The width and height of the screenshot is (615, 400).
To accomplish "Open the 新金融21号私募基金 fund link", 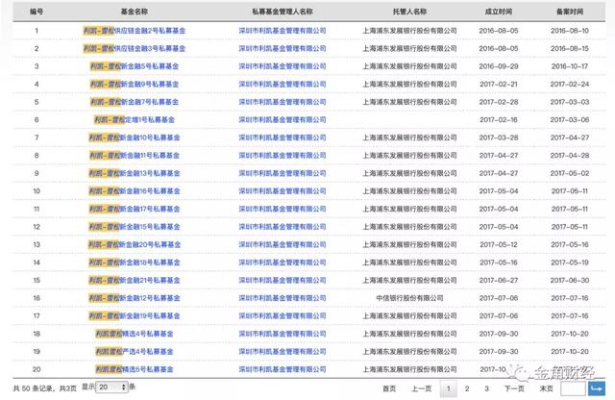I will tap(135, 280).
